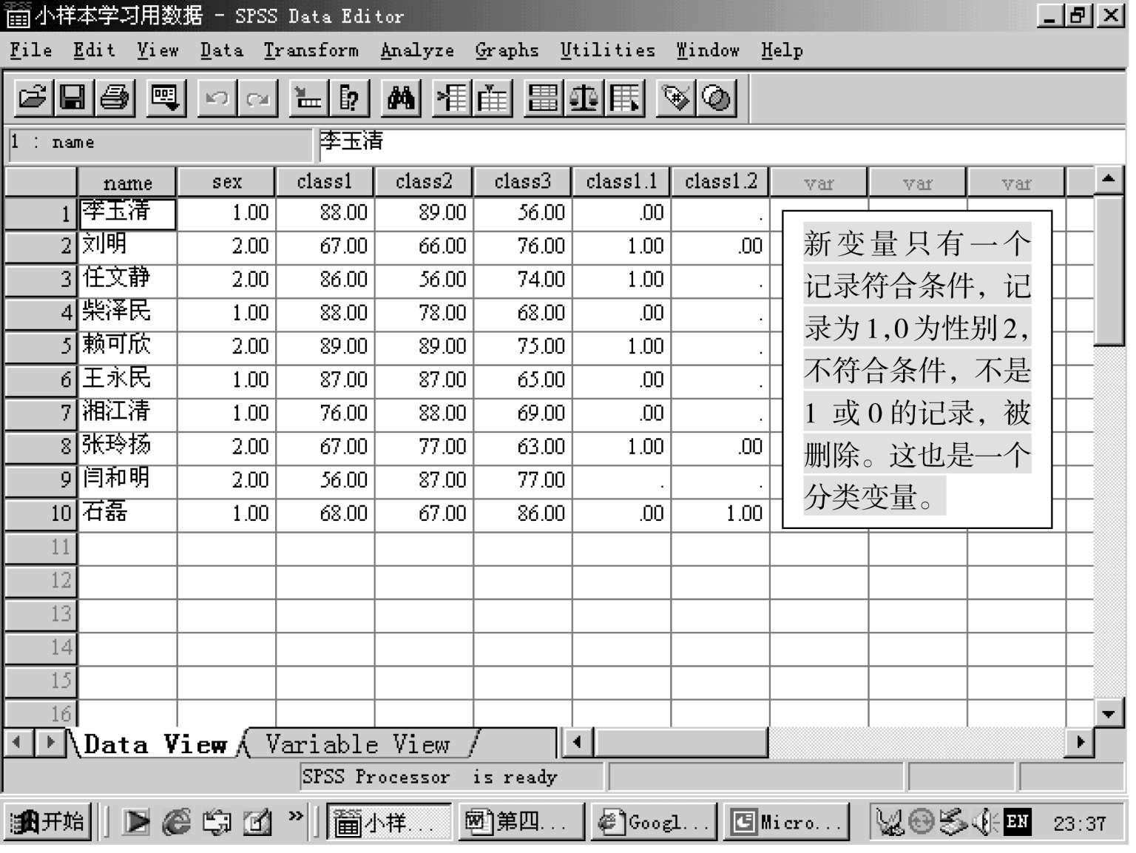Screen dimensions: 1136x853
Task: Click the Redo arrow in the toolbar
Action: pos(257,98)
